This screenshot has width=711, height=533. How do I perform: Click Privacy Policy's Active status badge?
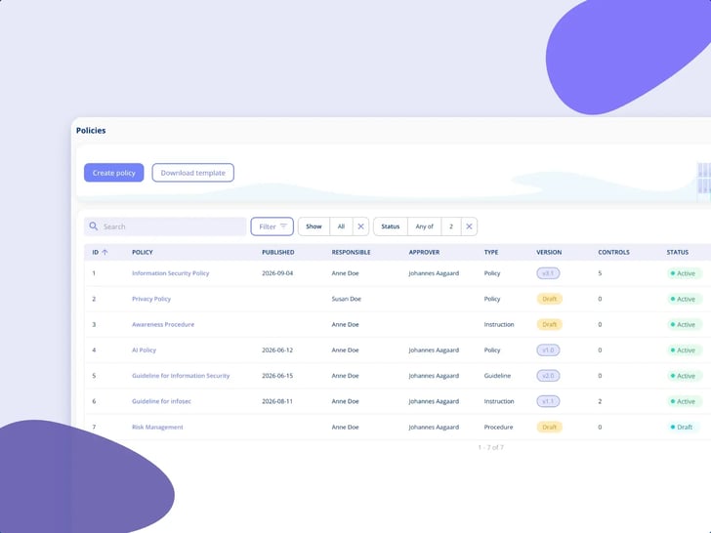coord(685,299)
